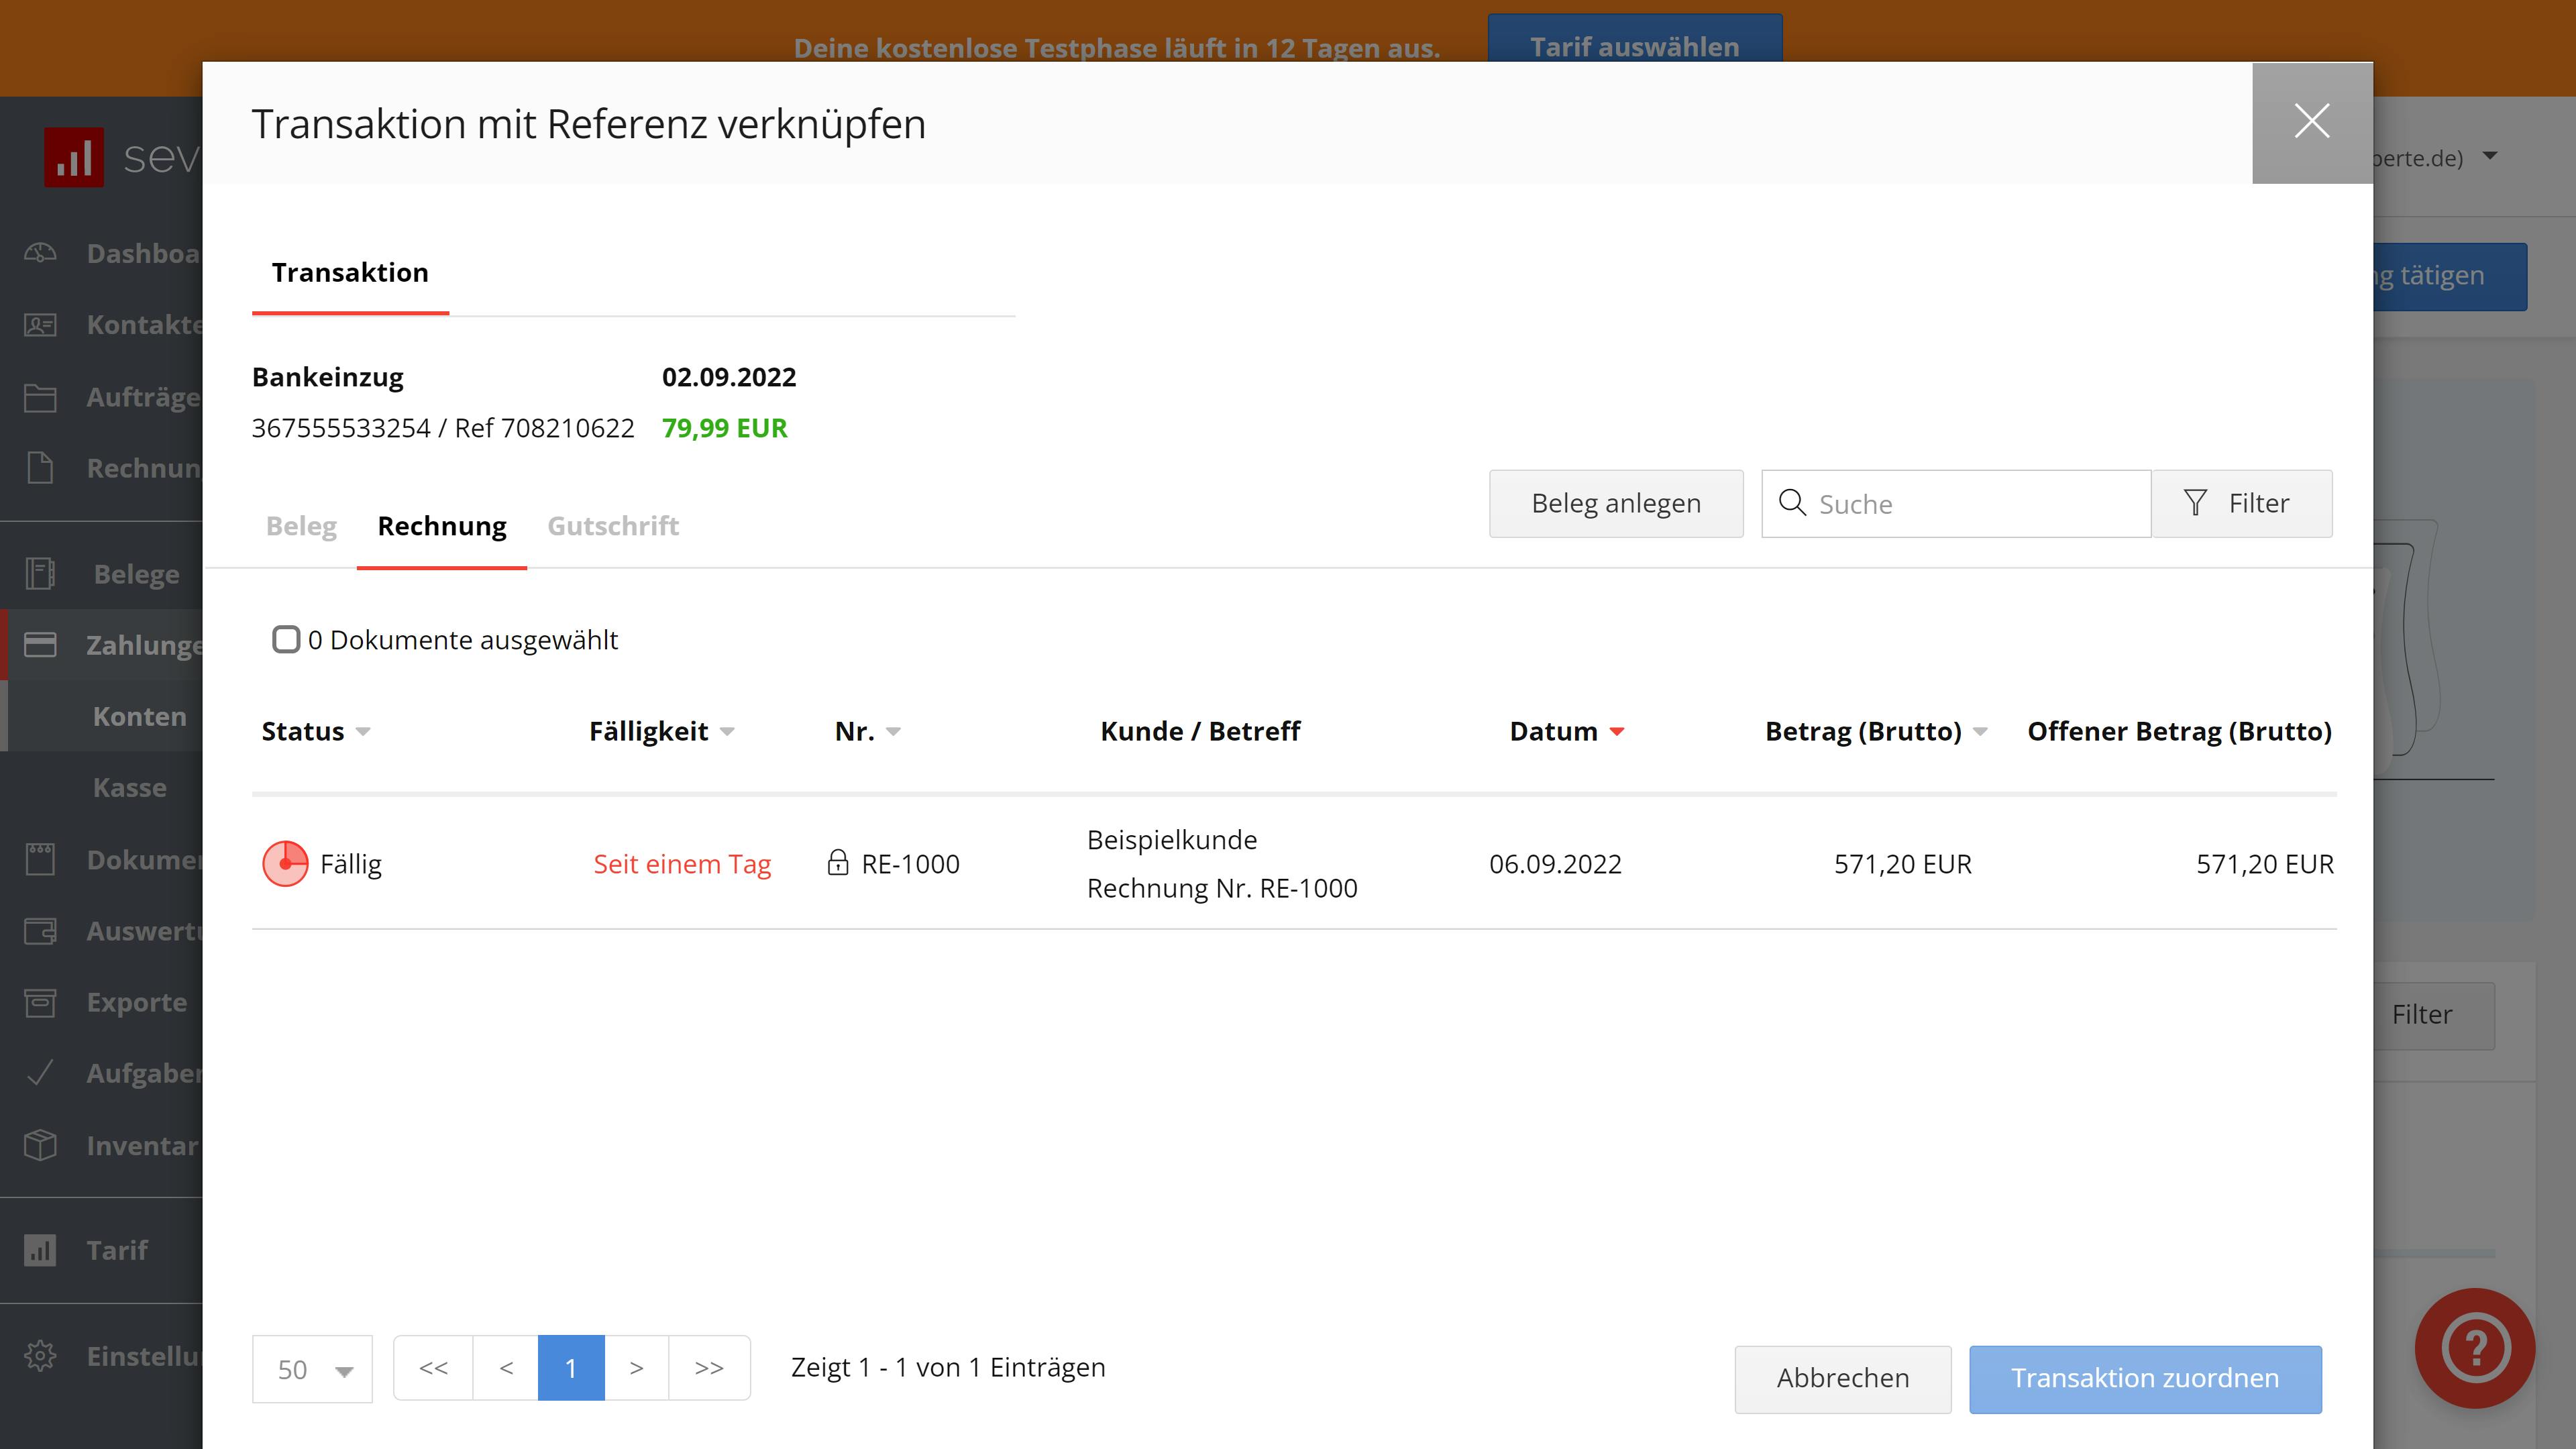Switch to the Beleg tab
2576x1449 pixels.
pos(301,526)
